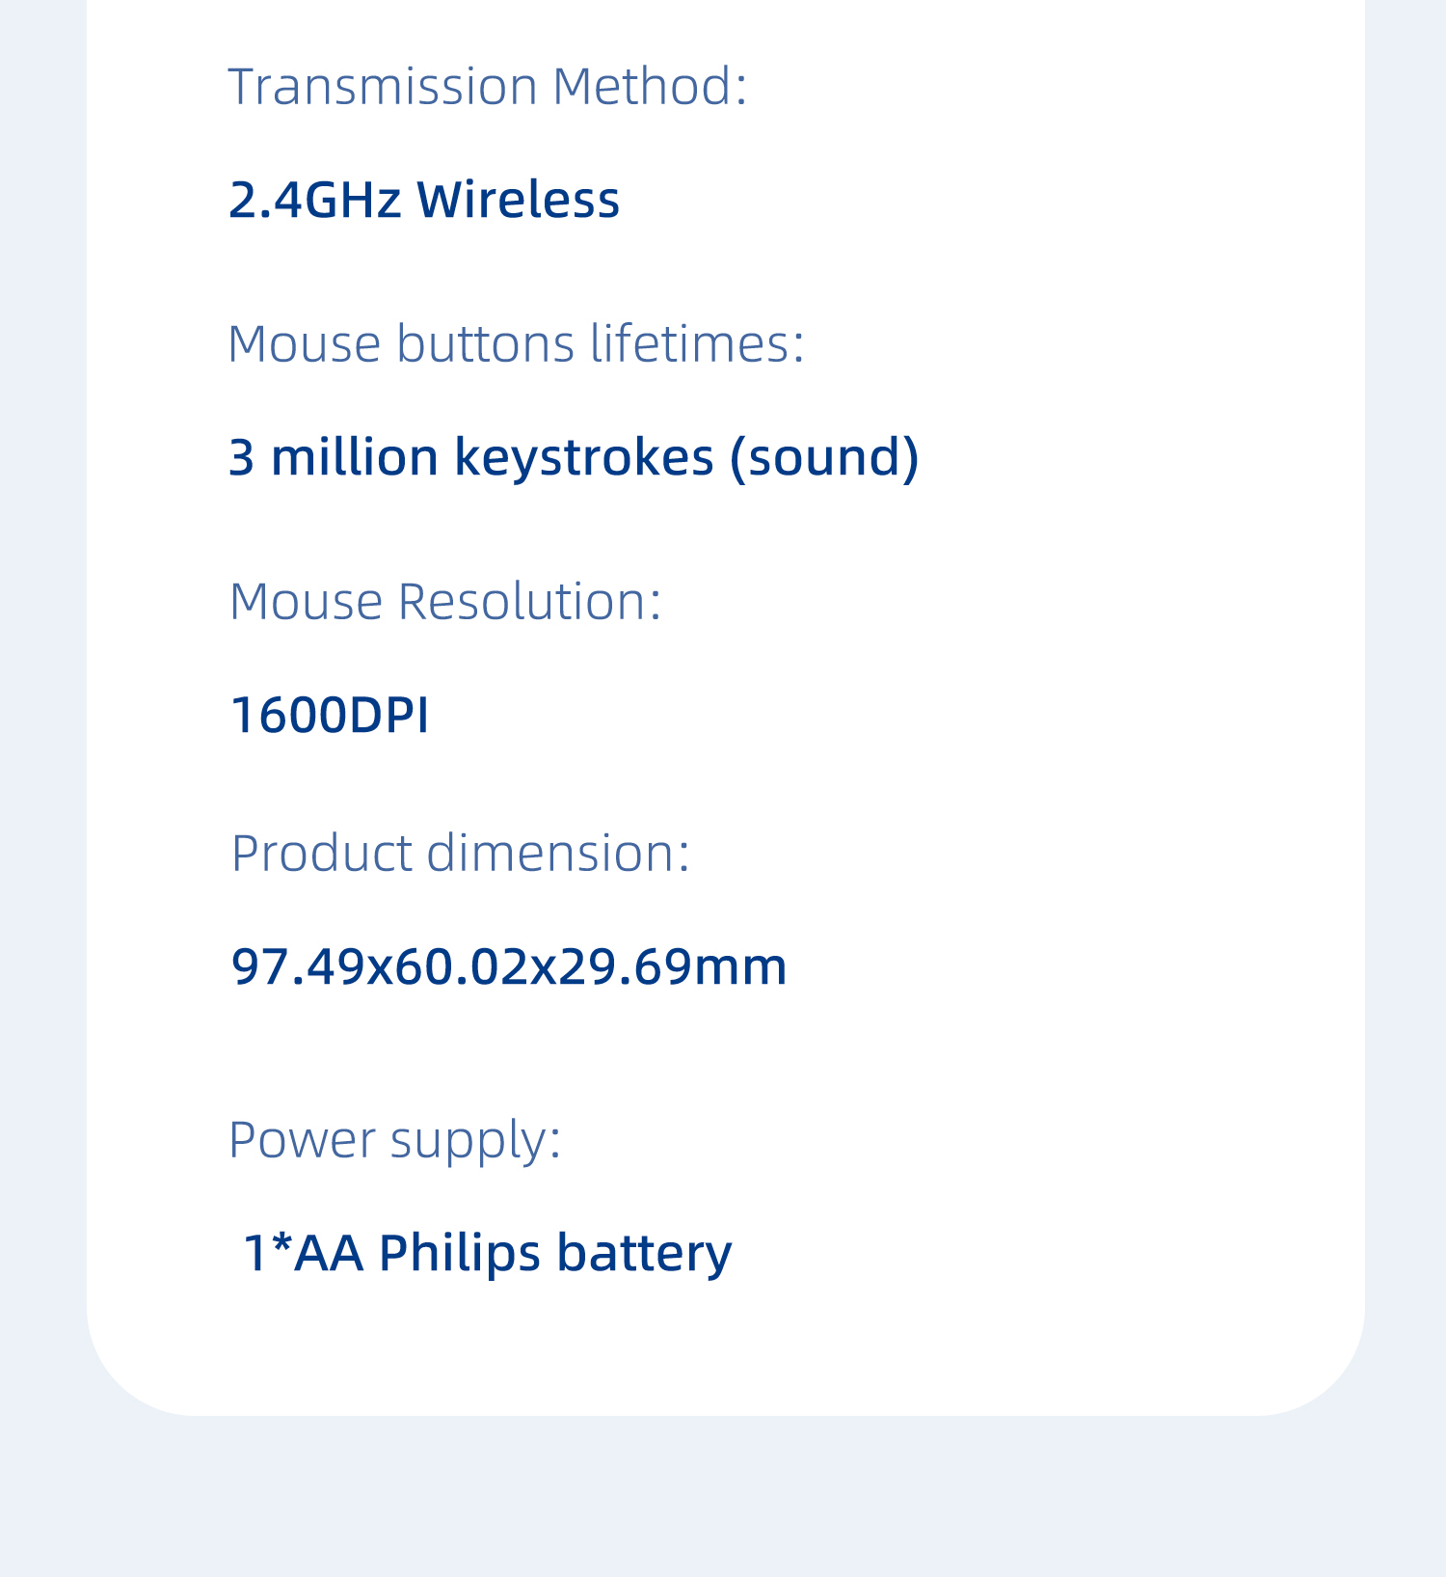Click the Transmission Method label

487,86
